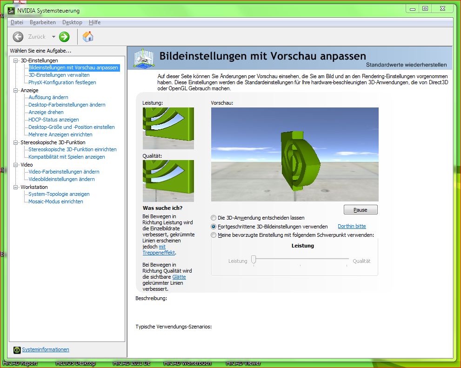
Task: Select the 'HiCAD 2011 DE' desktop item
Action: (x=132, y=363)
